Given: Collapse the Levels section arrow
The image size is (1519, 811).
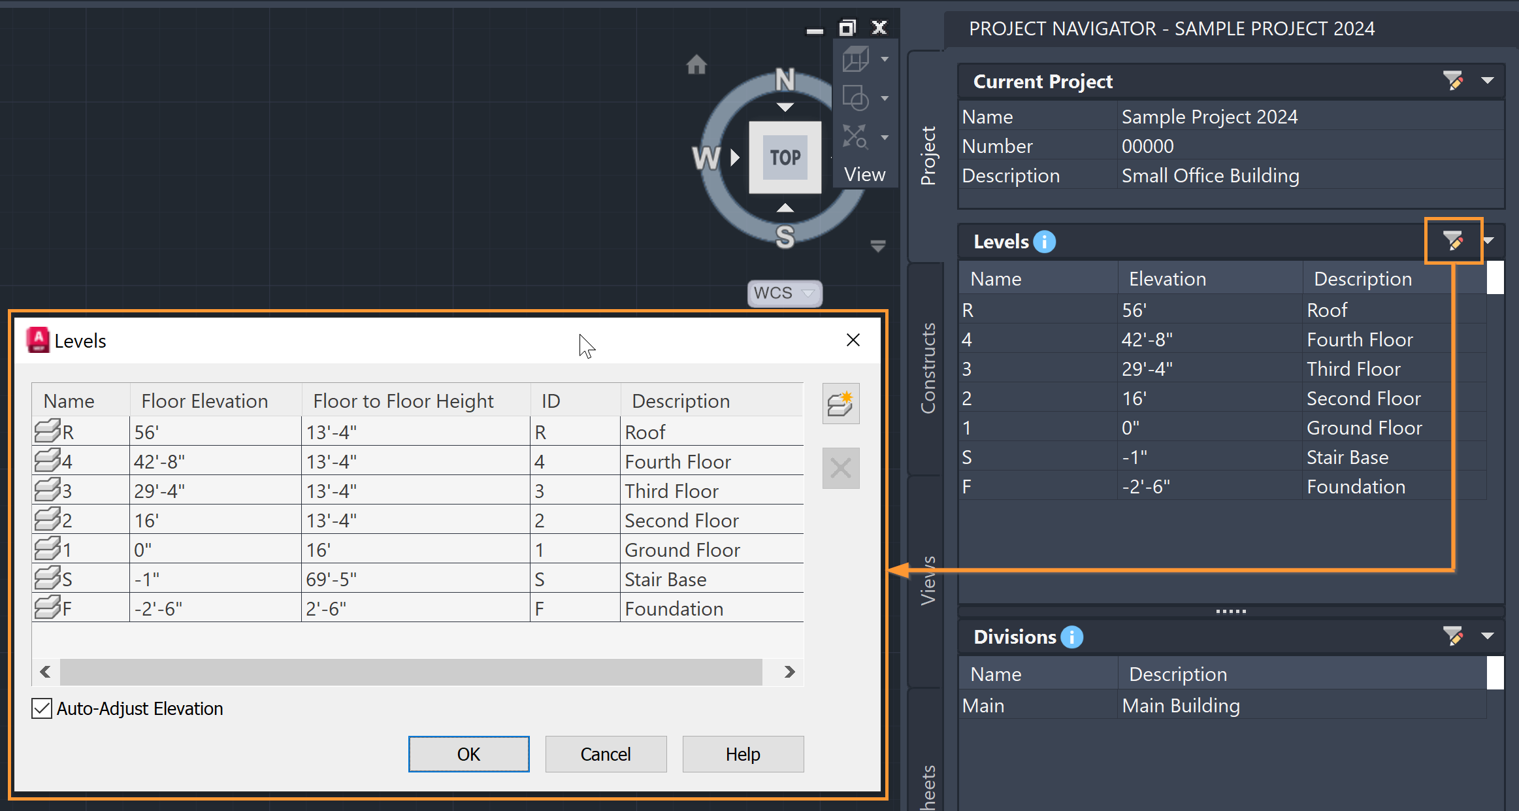Looking at the screenshot, I should pos(1489,241).
